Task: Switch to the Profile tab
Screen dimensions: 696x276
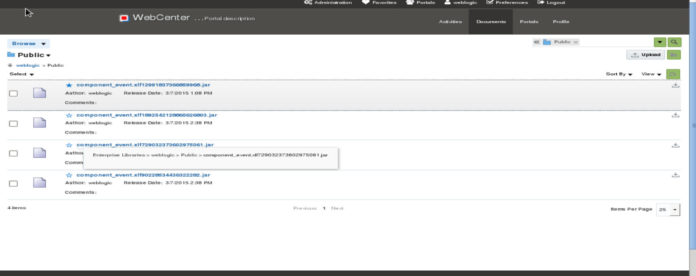Action: point(561,22)
